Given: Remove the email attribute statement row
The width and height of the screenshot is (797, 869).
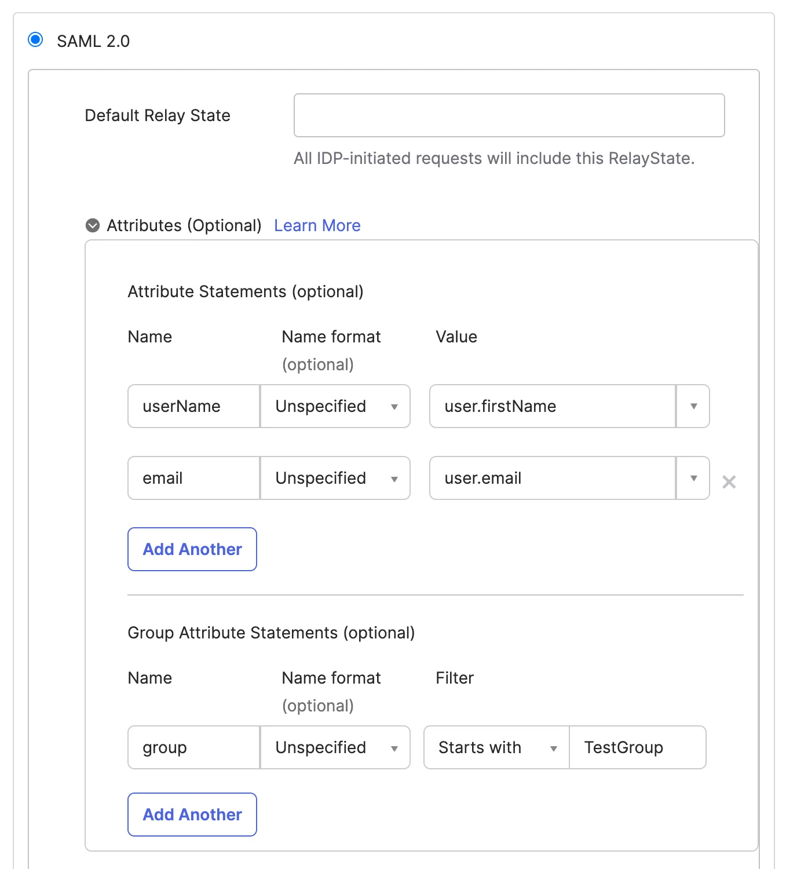Looking at the screenshot, I should click(729, 481).
